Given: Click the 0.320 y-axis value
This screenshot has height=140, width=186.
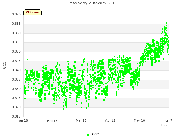Looking at the screenshot, I should (16, 107).
